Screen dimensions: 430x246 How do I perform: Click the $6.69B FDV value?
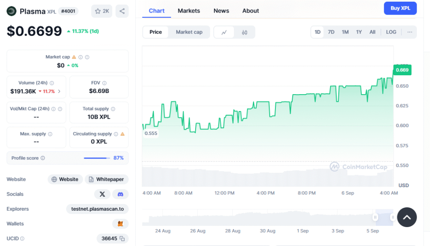99,91
